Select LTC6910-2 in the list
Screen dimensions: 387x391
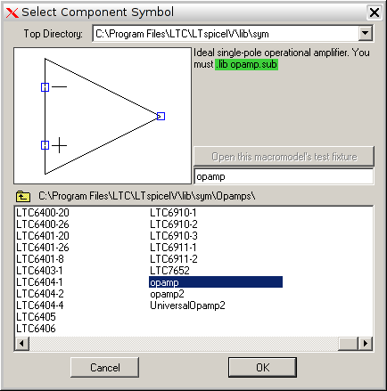tap(174, 224)
